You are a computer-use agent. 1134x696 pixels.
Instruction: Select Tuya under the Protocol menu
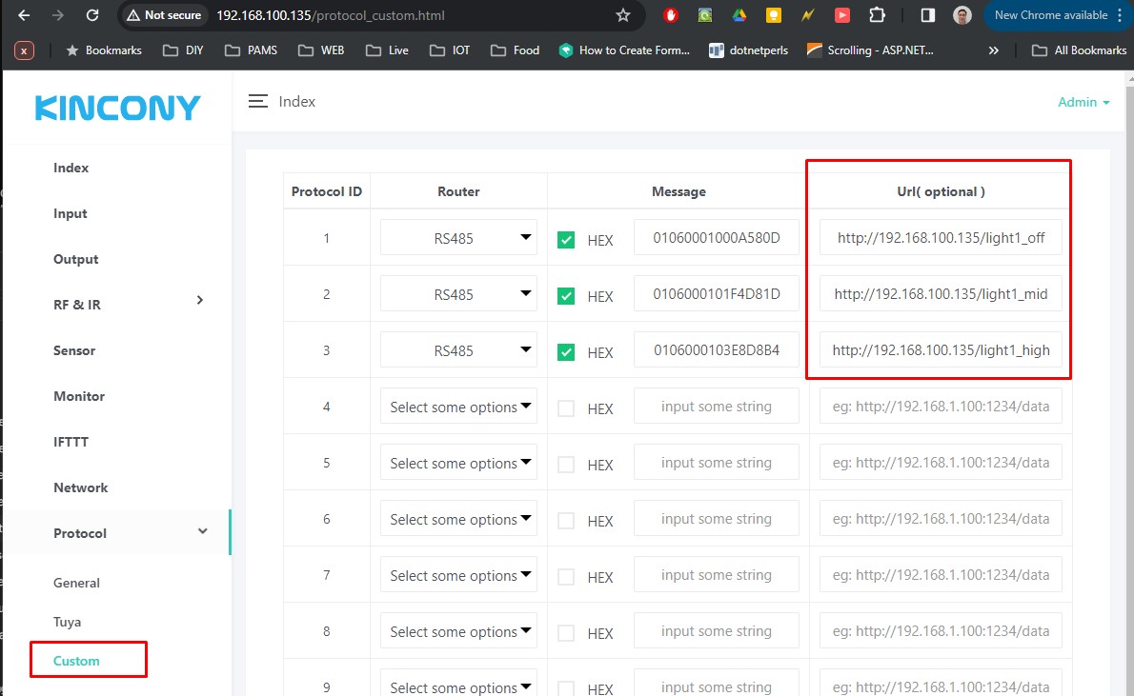pos(68,622)
